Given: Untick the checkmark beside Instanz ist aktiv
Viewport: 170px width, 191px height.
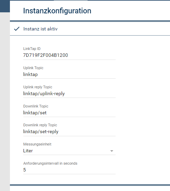Looking at the screenshot, I should point(17,29).
